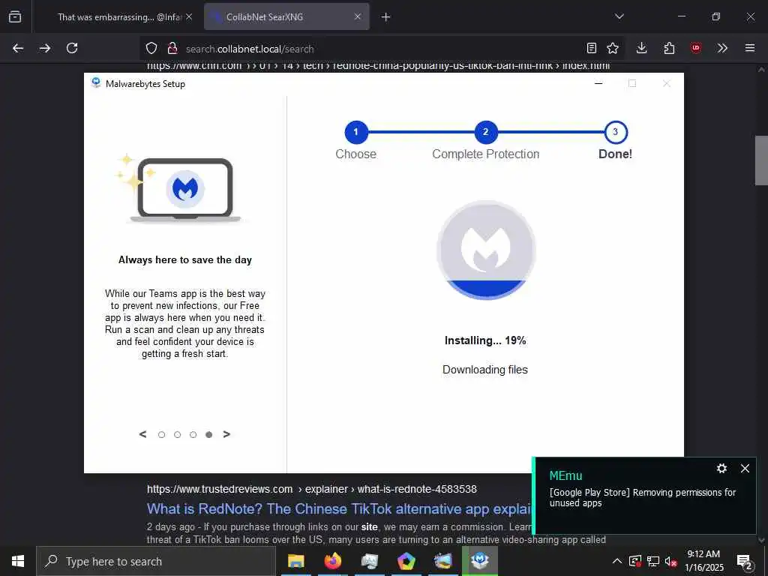This screenshot has width=768, height=576.
Task: Open the Malwarebytes installer taskbar icon
Action: point(480,561)
